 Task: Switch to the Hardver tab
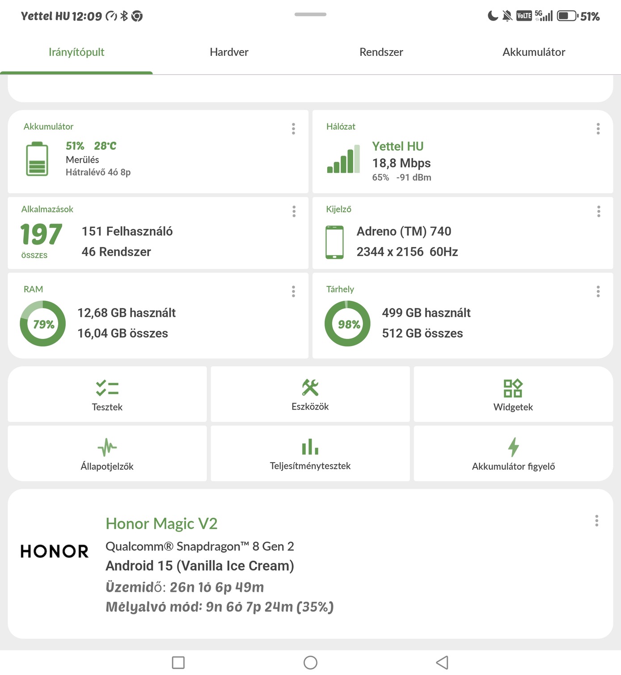pos(229,52)
